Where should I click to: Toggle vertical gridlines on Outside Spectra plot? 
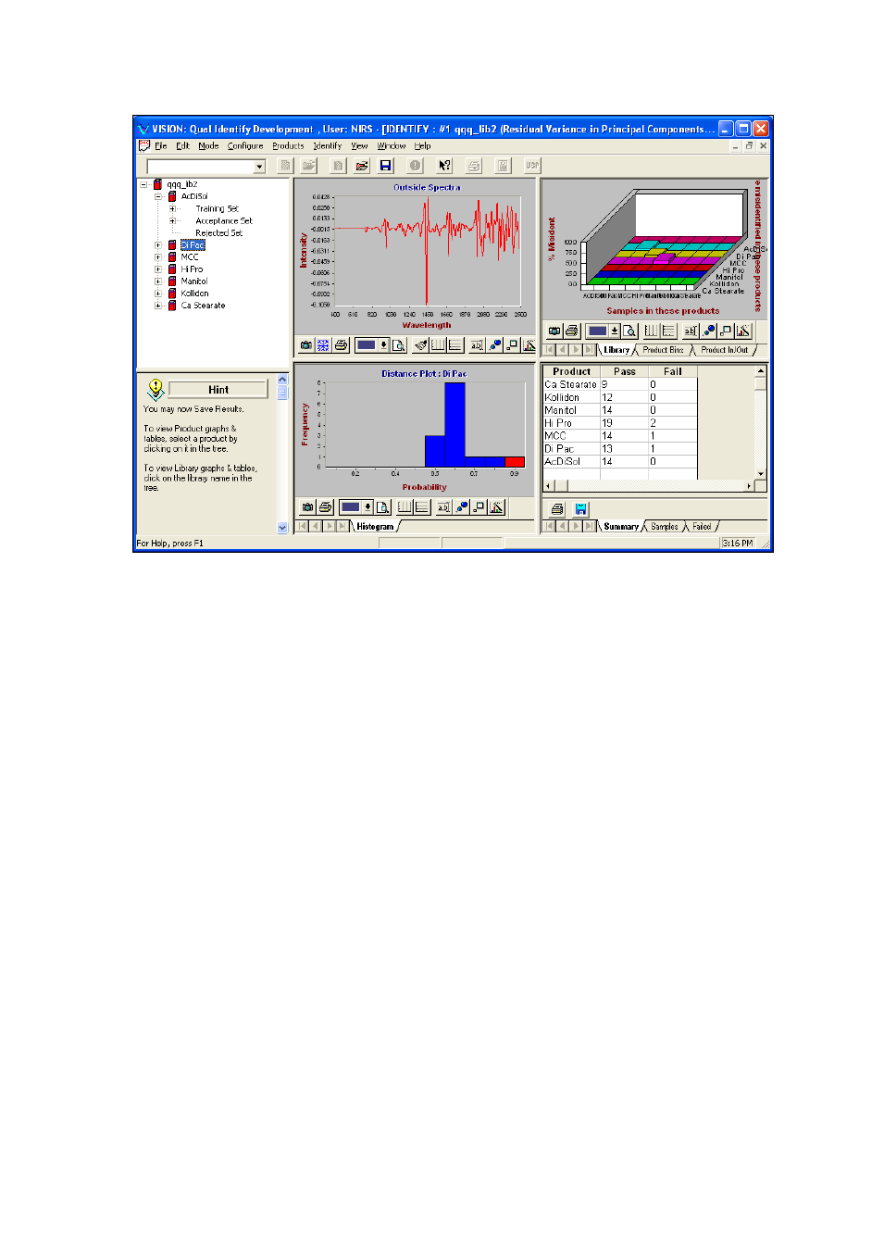438,345
